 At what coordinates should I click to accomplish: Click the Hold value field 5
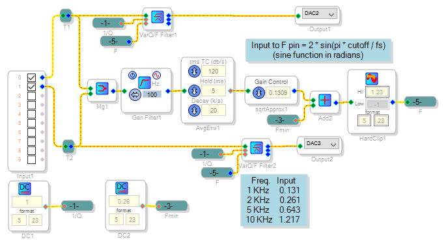point(214,91)
